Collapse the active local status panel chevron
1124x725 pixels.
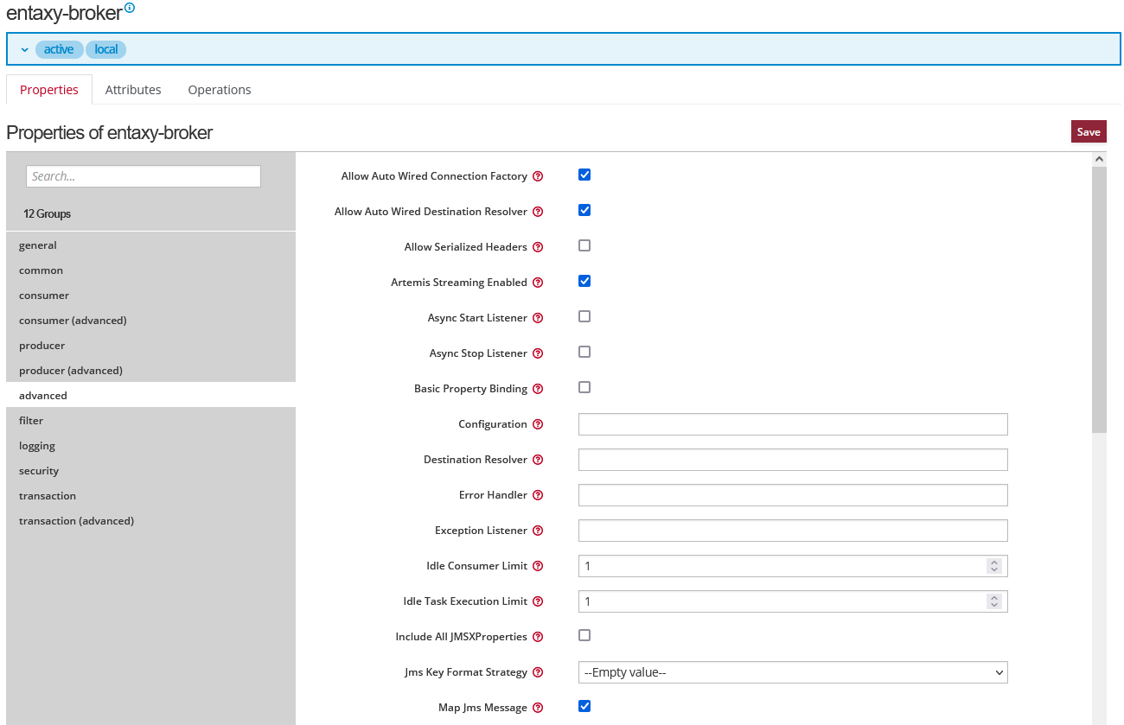point(24,50)
